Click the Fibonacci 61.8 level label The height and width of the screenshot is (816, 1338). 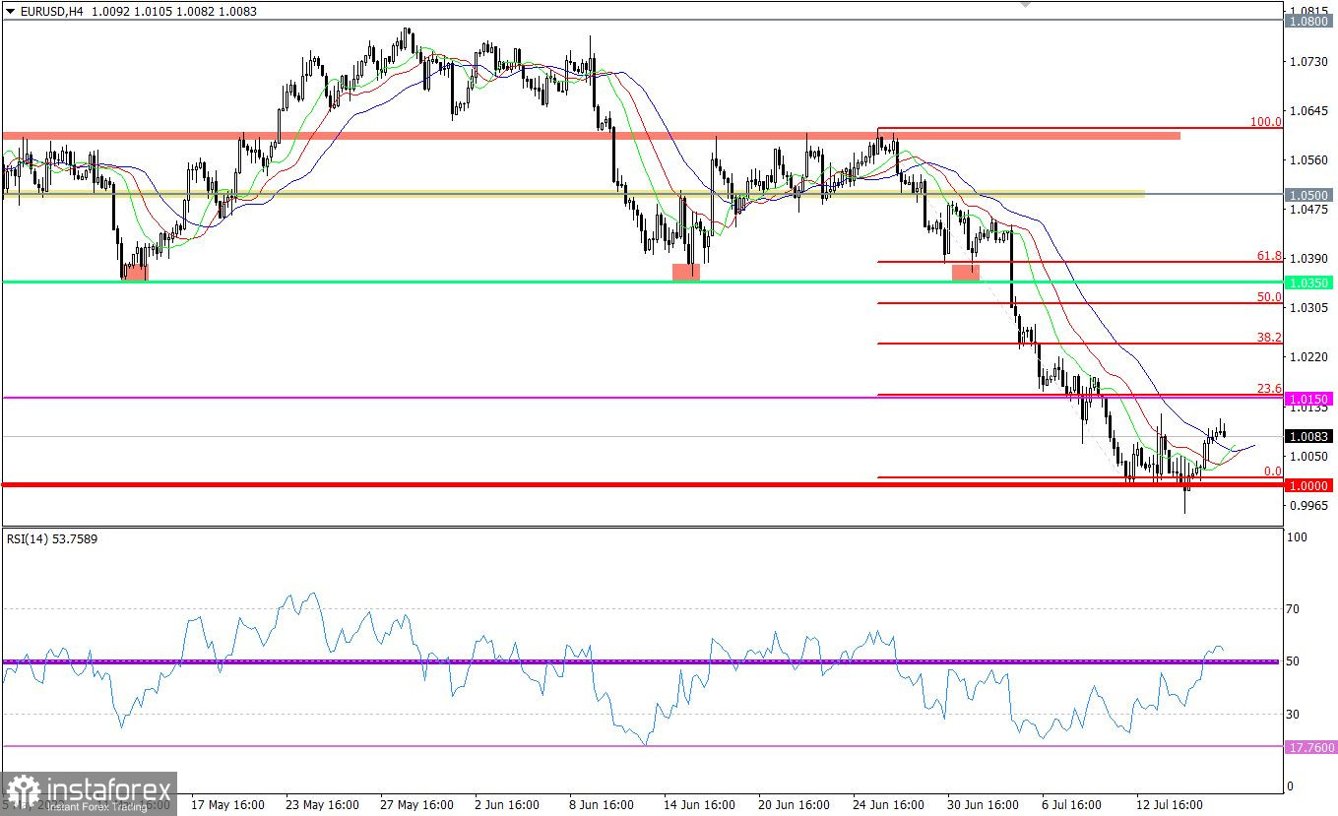pyautogui.click(x=1269, y=256)
